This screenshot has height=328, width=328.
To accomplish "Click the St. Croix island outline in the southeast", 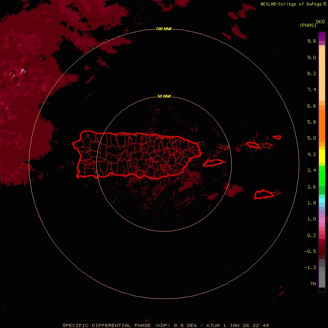I will pyautogui.click(x=264, y=195).
